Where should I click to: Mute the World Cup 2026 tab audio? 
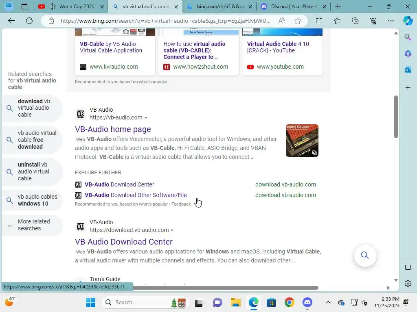point(52,6)
